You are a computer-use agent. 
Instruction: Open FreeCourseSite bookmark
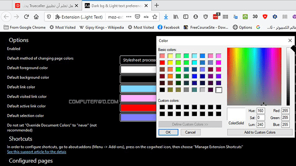206,27
